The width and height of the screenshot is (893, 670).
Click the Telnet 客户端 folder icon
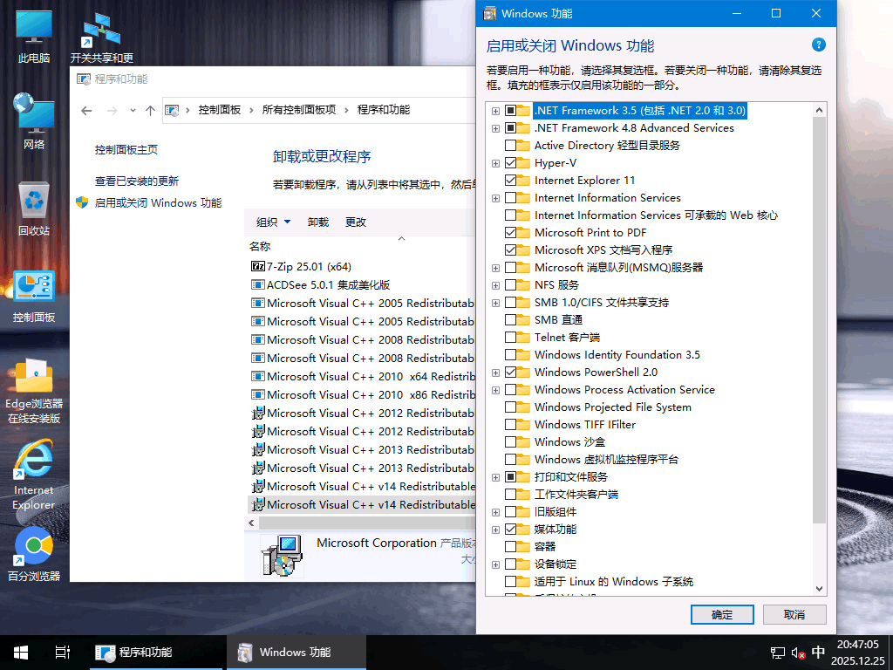[x=523, y=338]
